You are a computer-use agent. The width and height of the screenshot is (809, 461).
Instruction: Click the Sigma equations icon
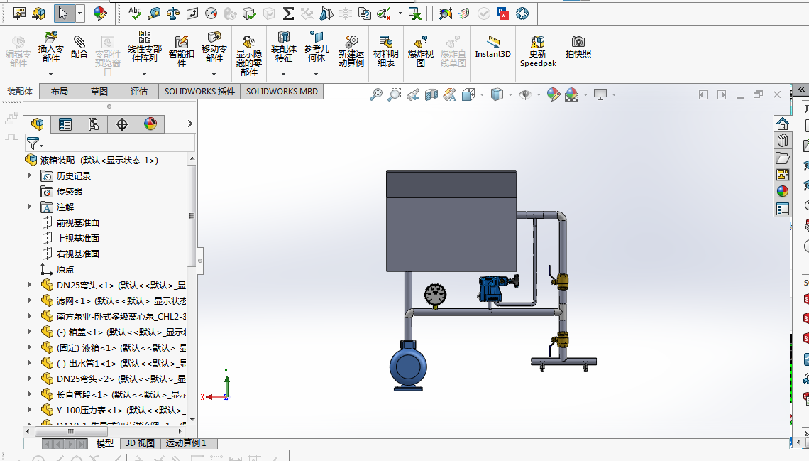288,13
